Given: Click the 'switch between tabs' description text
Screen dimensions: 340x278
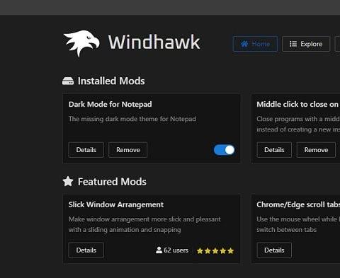Looking at the screenshot, I should tap(286, 230).
